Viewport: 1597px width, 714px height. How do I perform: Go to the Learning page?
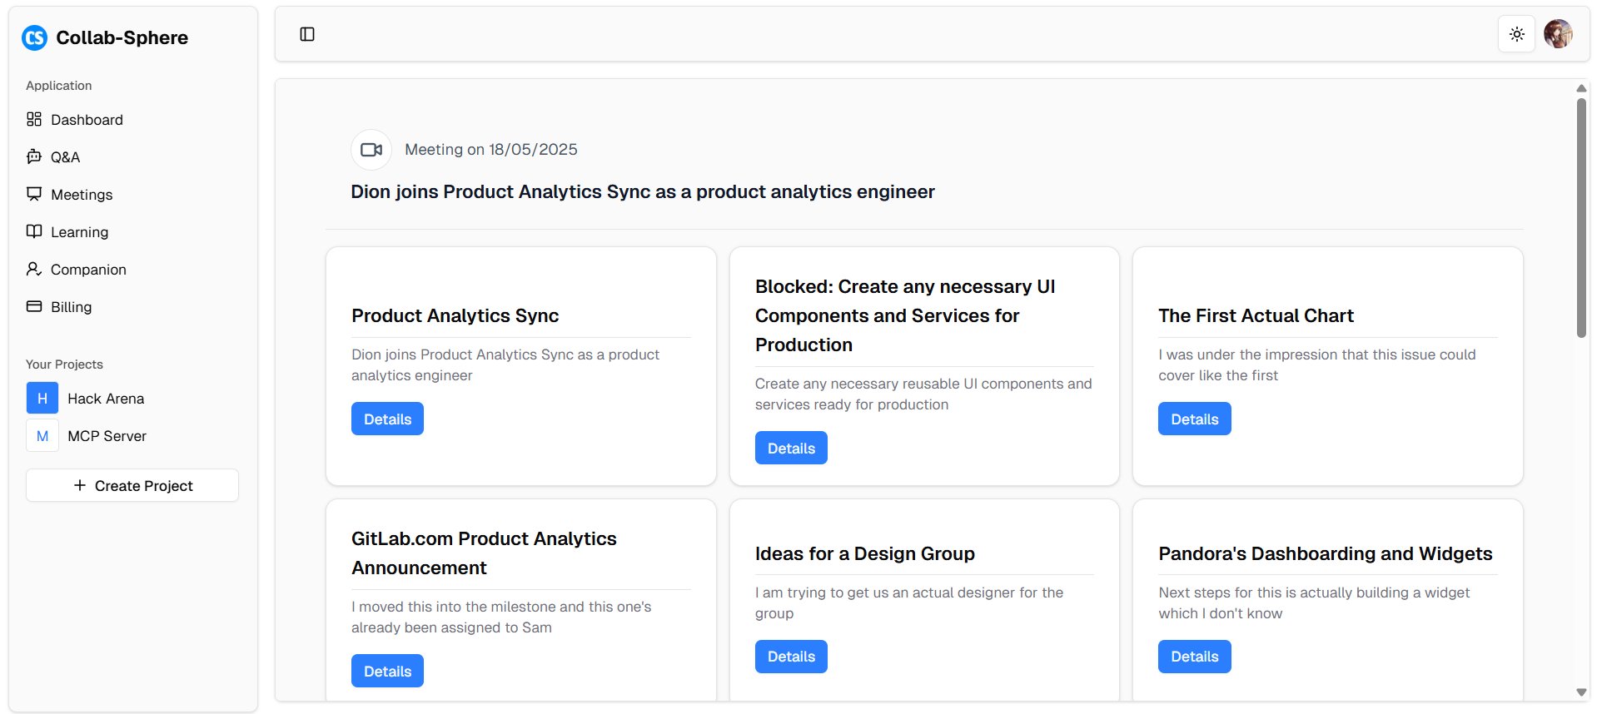pos(79,232)
